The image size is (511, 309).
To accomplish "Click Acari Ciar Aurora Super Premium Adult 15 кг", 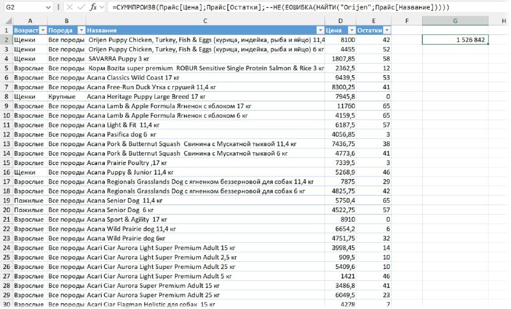I will (x=205, y=285).
